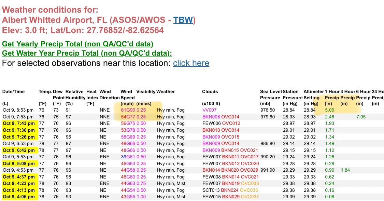This screenshot has width=384, height=201.
Task: Click visibility value 1.00
Action: 141,197
